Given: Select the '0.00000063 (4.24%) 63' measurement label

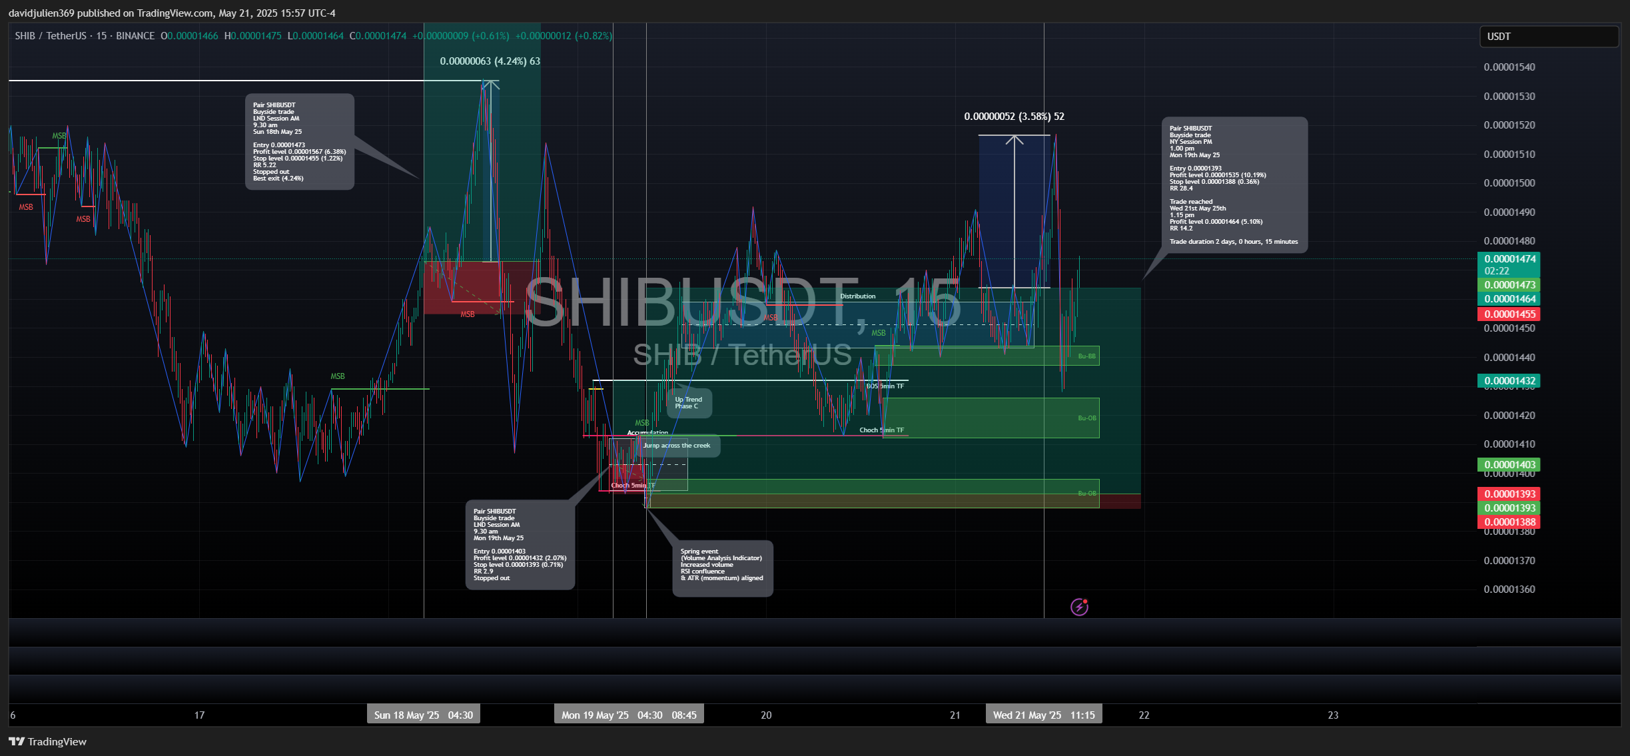Looking at the screenshot, I should click(x=490, y=61).
